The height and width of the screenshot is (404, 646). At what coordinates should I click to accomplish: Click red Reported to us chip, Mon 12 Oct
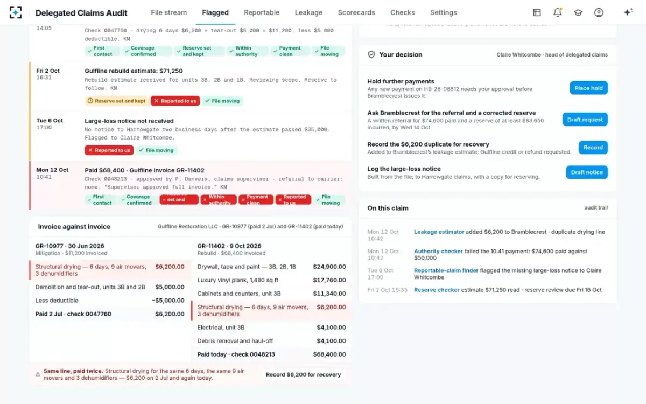click(x=293, y=200)
